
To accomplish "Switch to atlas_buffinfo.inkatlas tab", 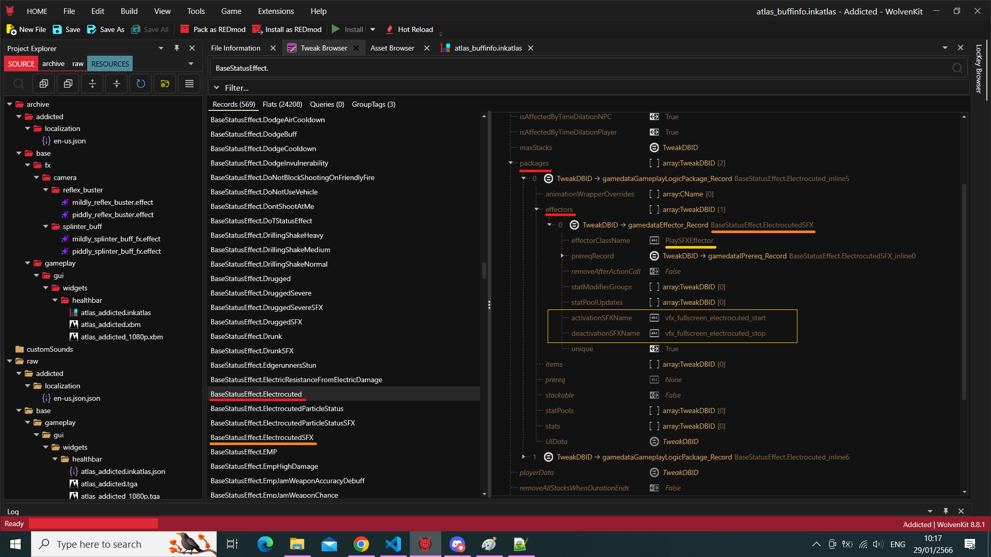I will coord(488,48).
